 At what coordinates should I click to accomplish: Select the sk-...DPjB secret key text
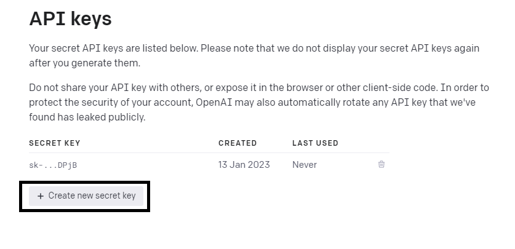[53, 165]
